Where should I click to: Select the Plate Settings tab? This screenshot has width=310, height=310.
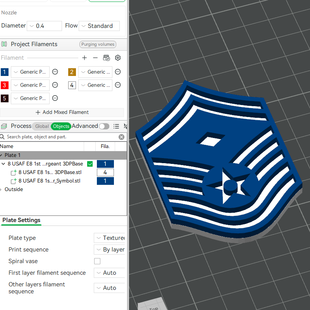[x=21, y=220]
